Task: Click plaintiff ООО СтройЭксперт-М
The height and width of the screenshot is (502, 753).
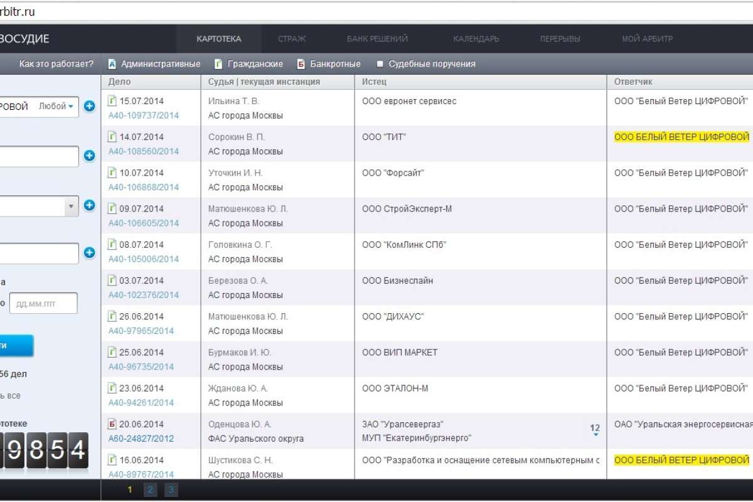Action: pos(407,208)
